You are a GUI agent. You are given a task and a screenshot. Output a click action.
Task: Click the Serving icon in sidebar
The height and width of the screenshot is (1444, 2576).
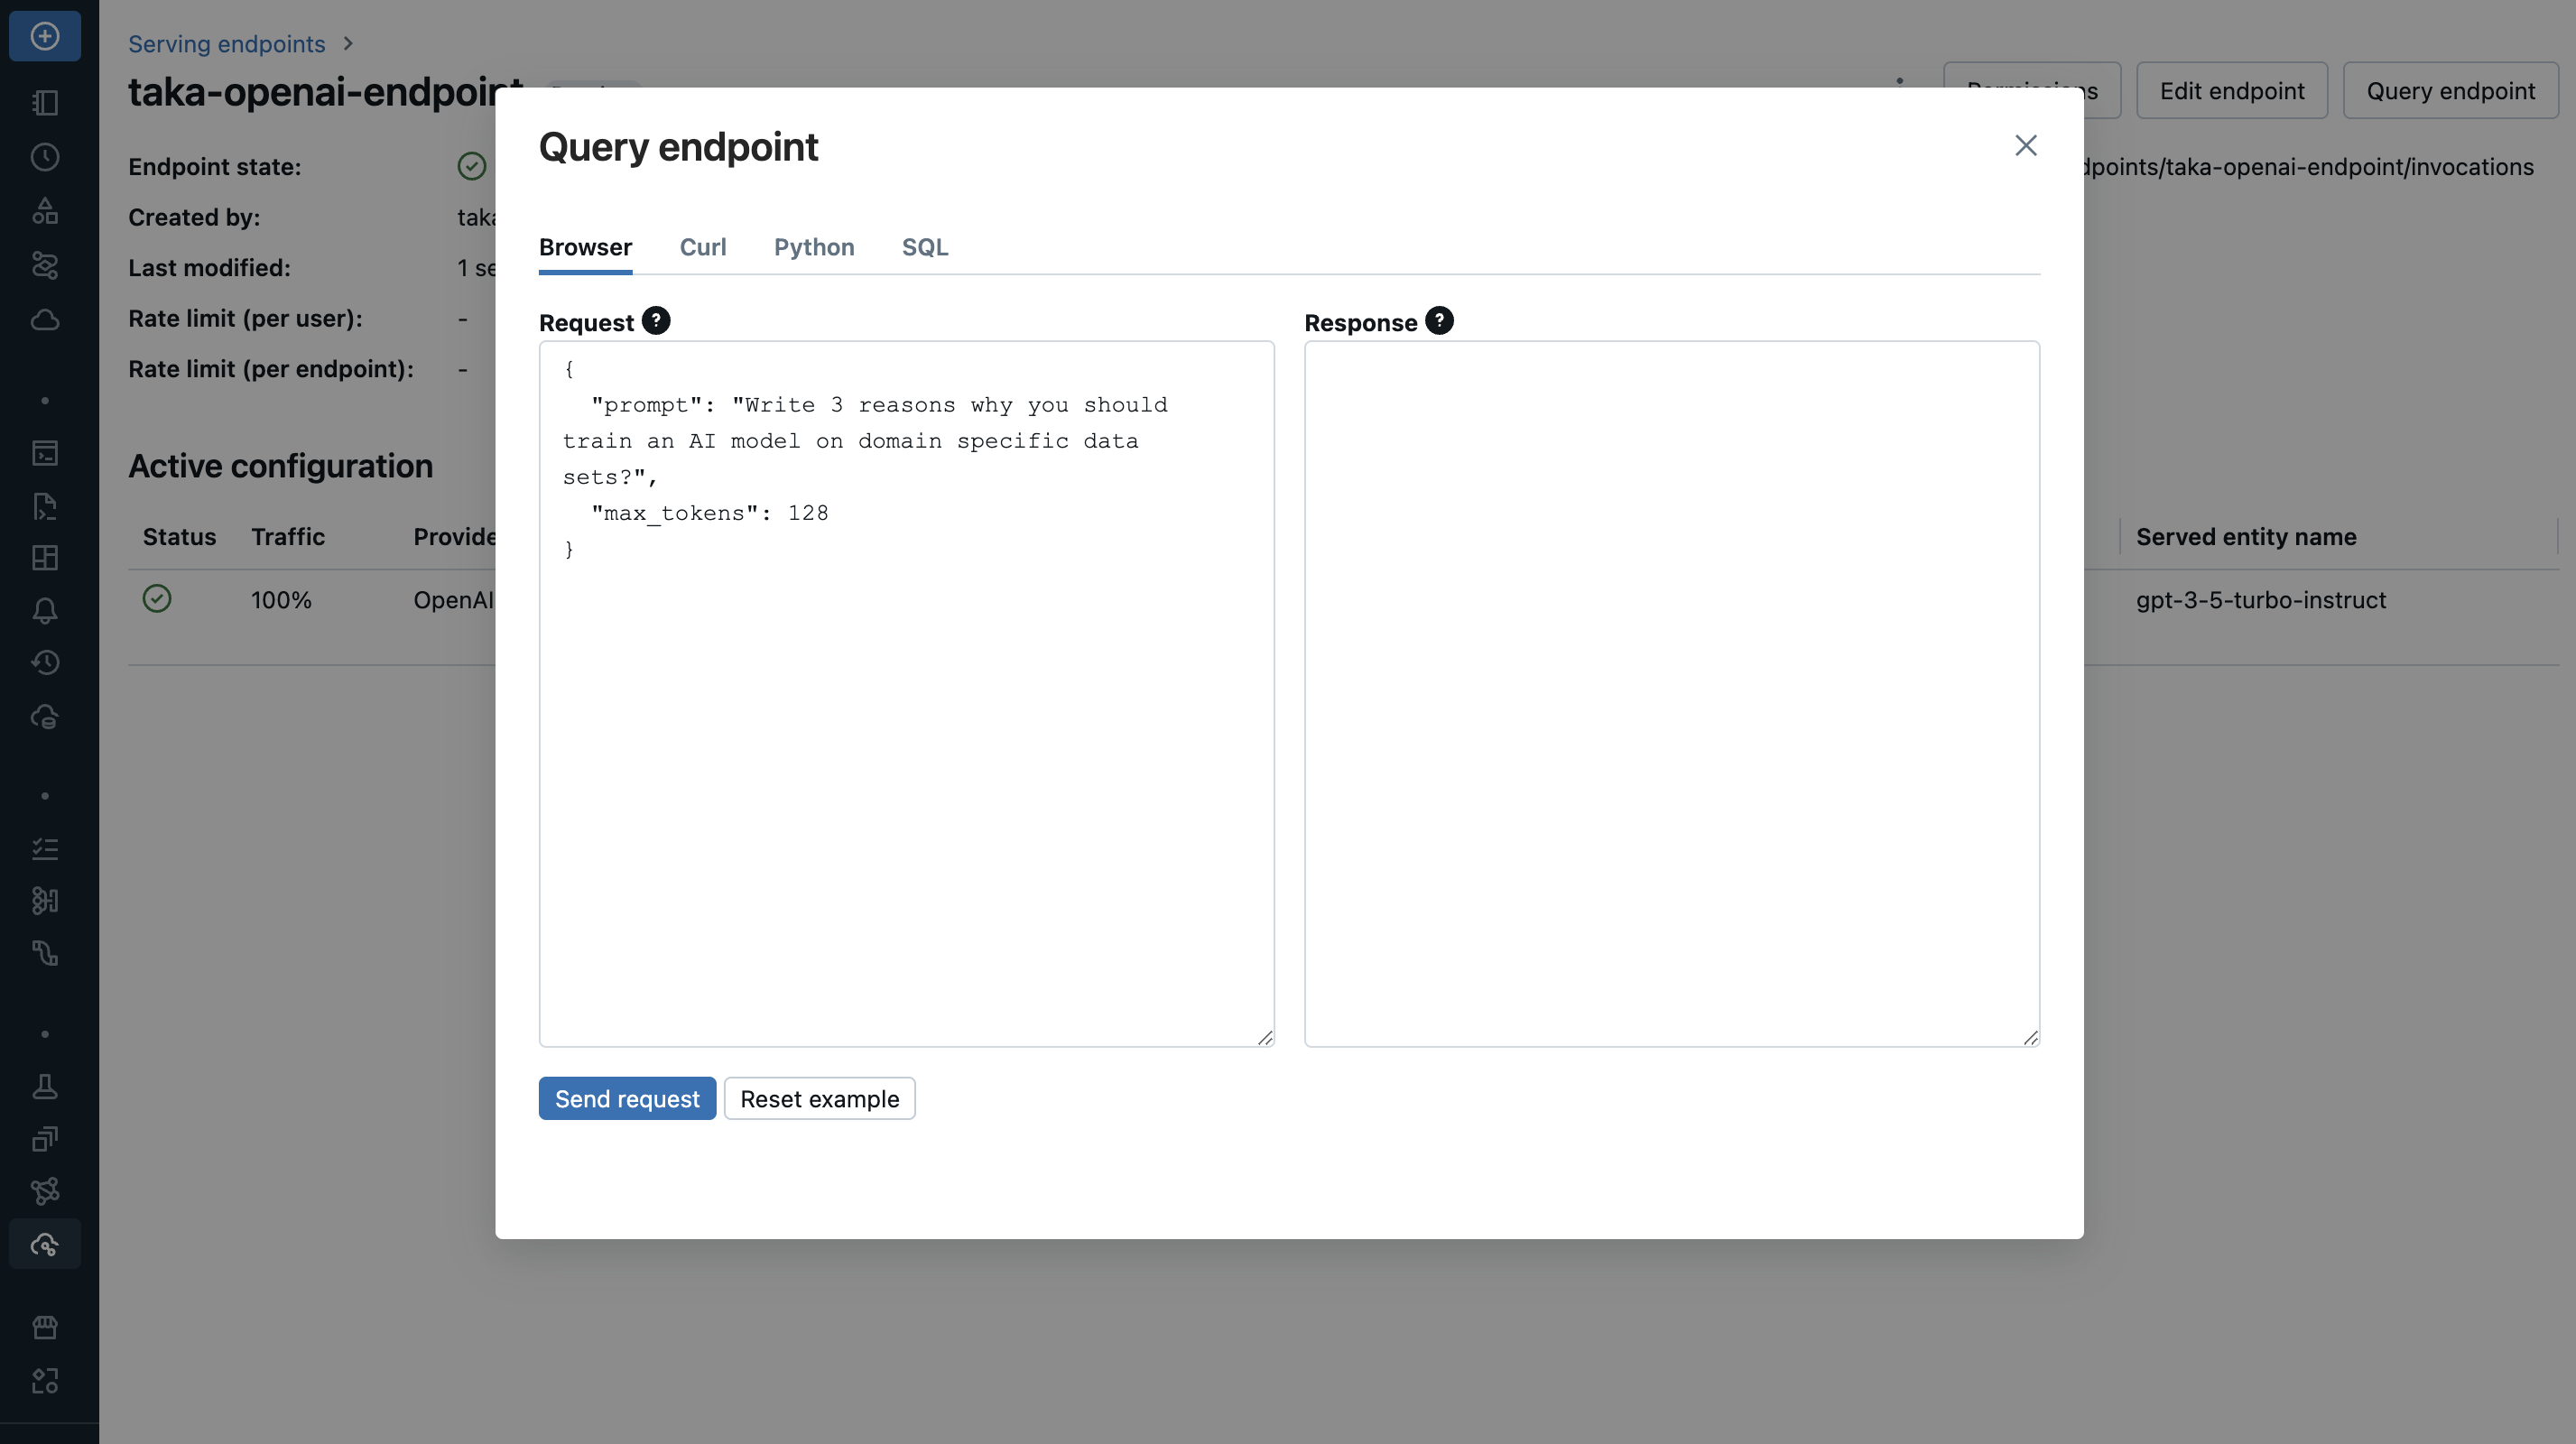pyautogui.click(x=44, y=1245)
